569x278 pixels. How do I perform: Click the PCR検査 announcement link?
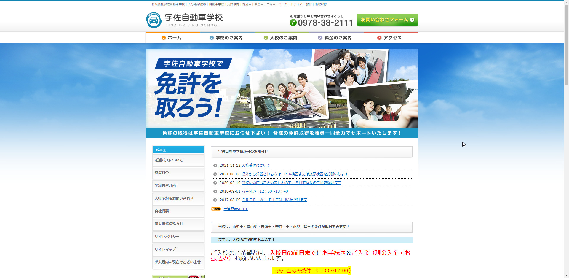pos(295,174)
